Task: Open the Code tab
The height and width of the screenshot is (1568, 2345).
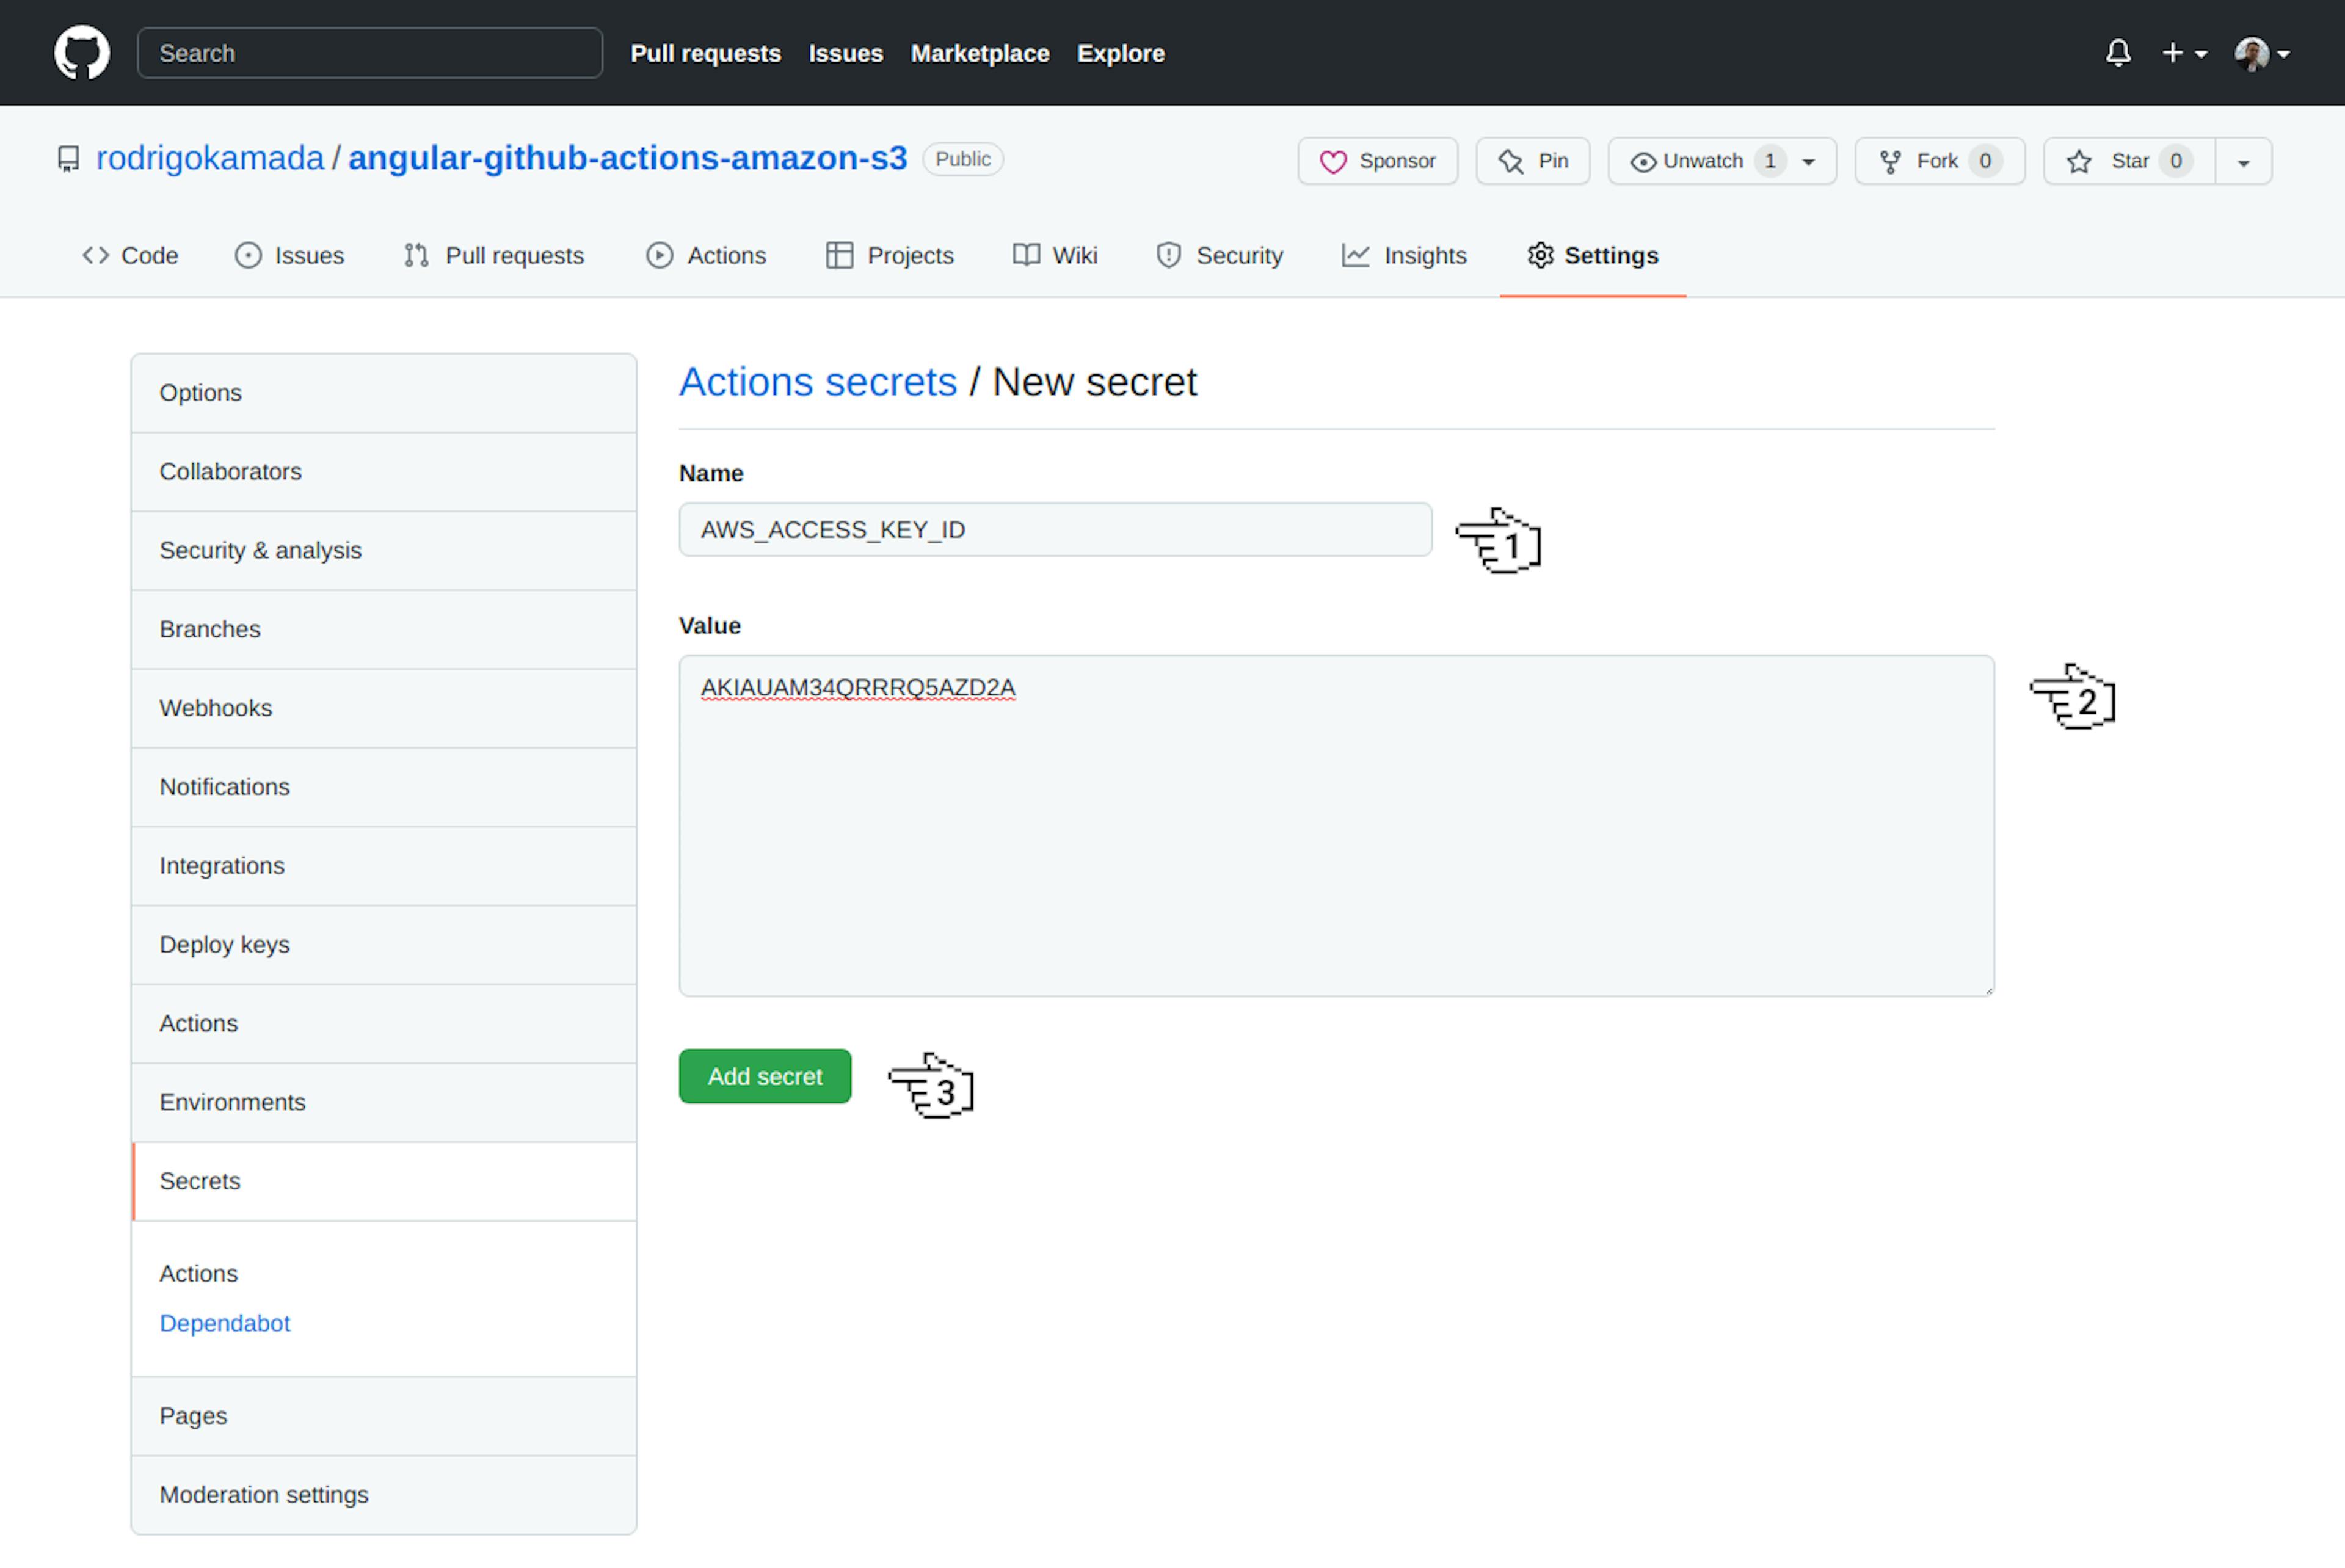Action: 130,256
